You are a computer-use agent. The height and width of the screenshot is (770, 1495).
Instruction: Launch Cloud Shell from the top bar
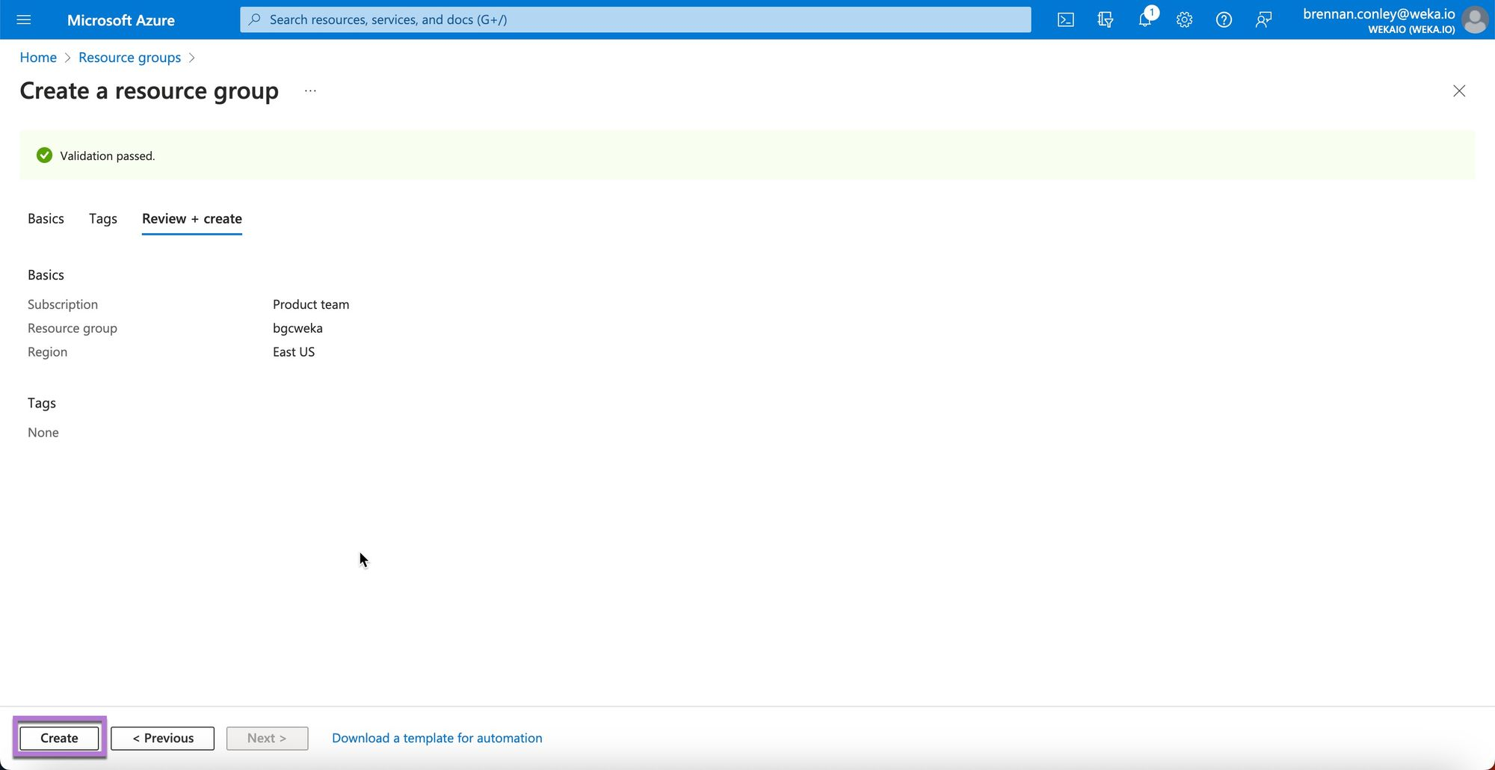coord(1066,20)
